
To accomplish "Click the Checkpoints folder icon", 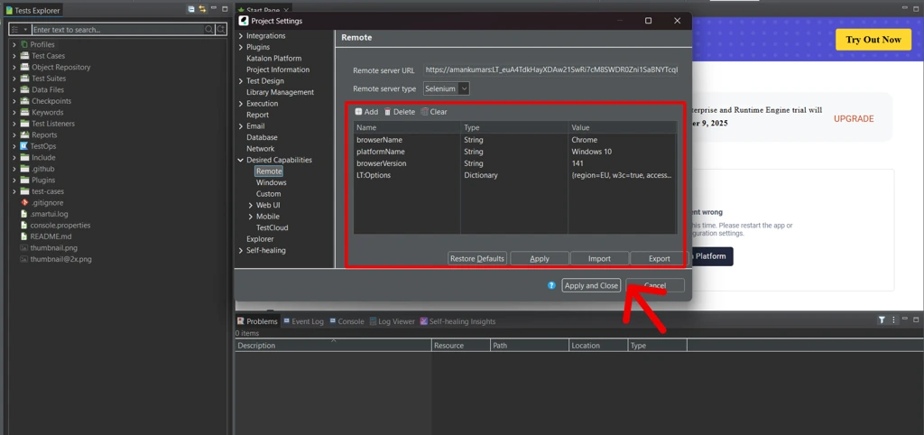I will click(x=24, y=101).
